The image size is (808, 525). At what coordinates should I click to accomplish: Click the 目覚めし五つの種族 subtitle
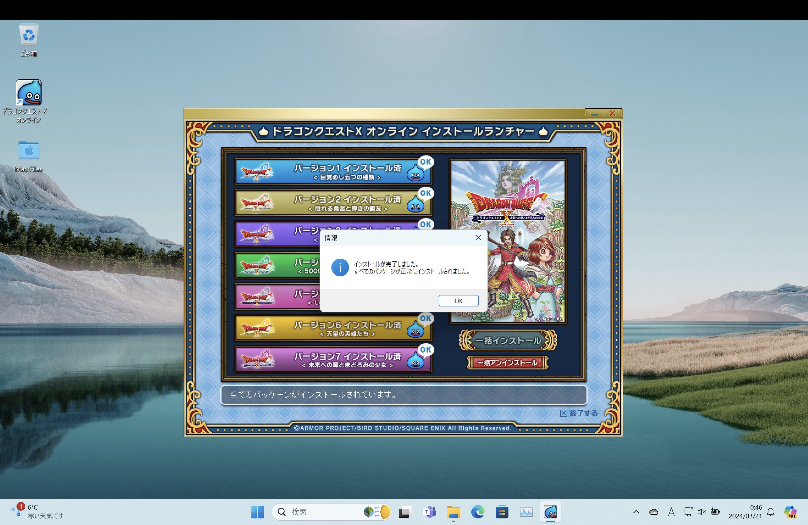click(347, 177)
